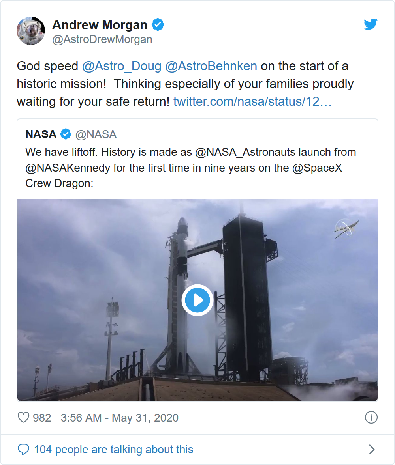Click the Twitter bird logo

[371, 24]
